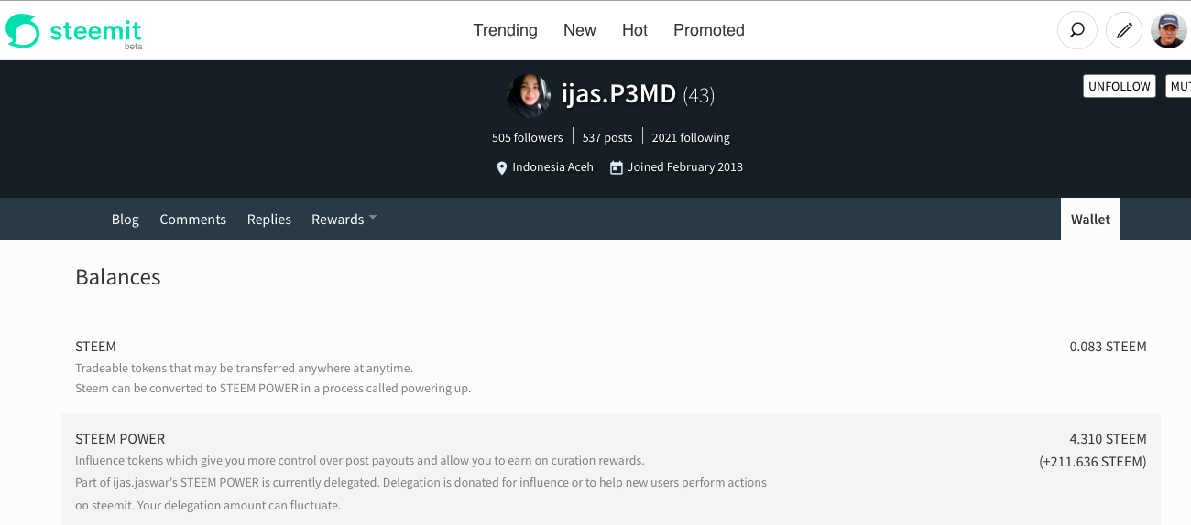The height and width of the screenshot is (525, 1191).
Task: Click the location pin icon
Action: pos(501,168)
